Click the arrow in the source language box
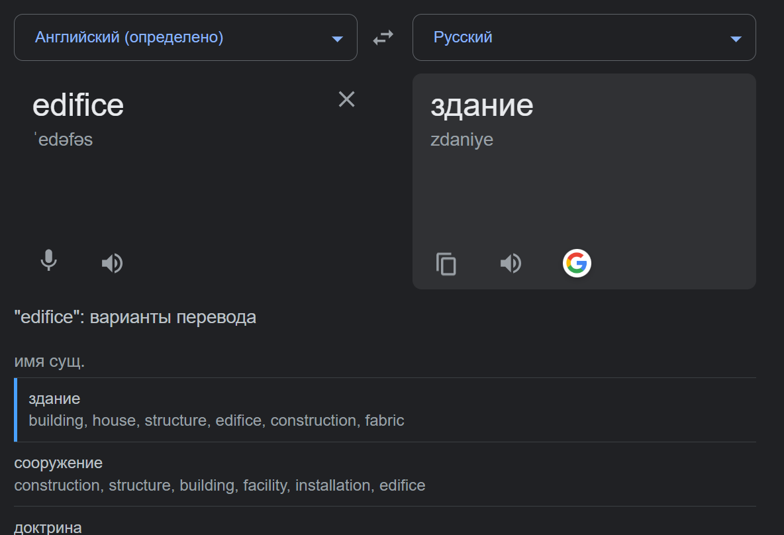 coord(337,39)
